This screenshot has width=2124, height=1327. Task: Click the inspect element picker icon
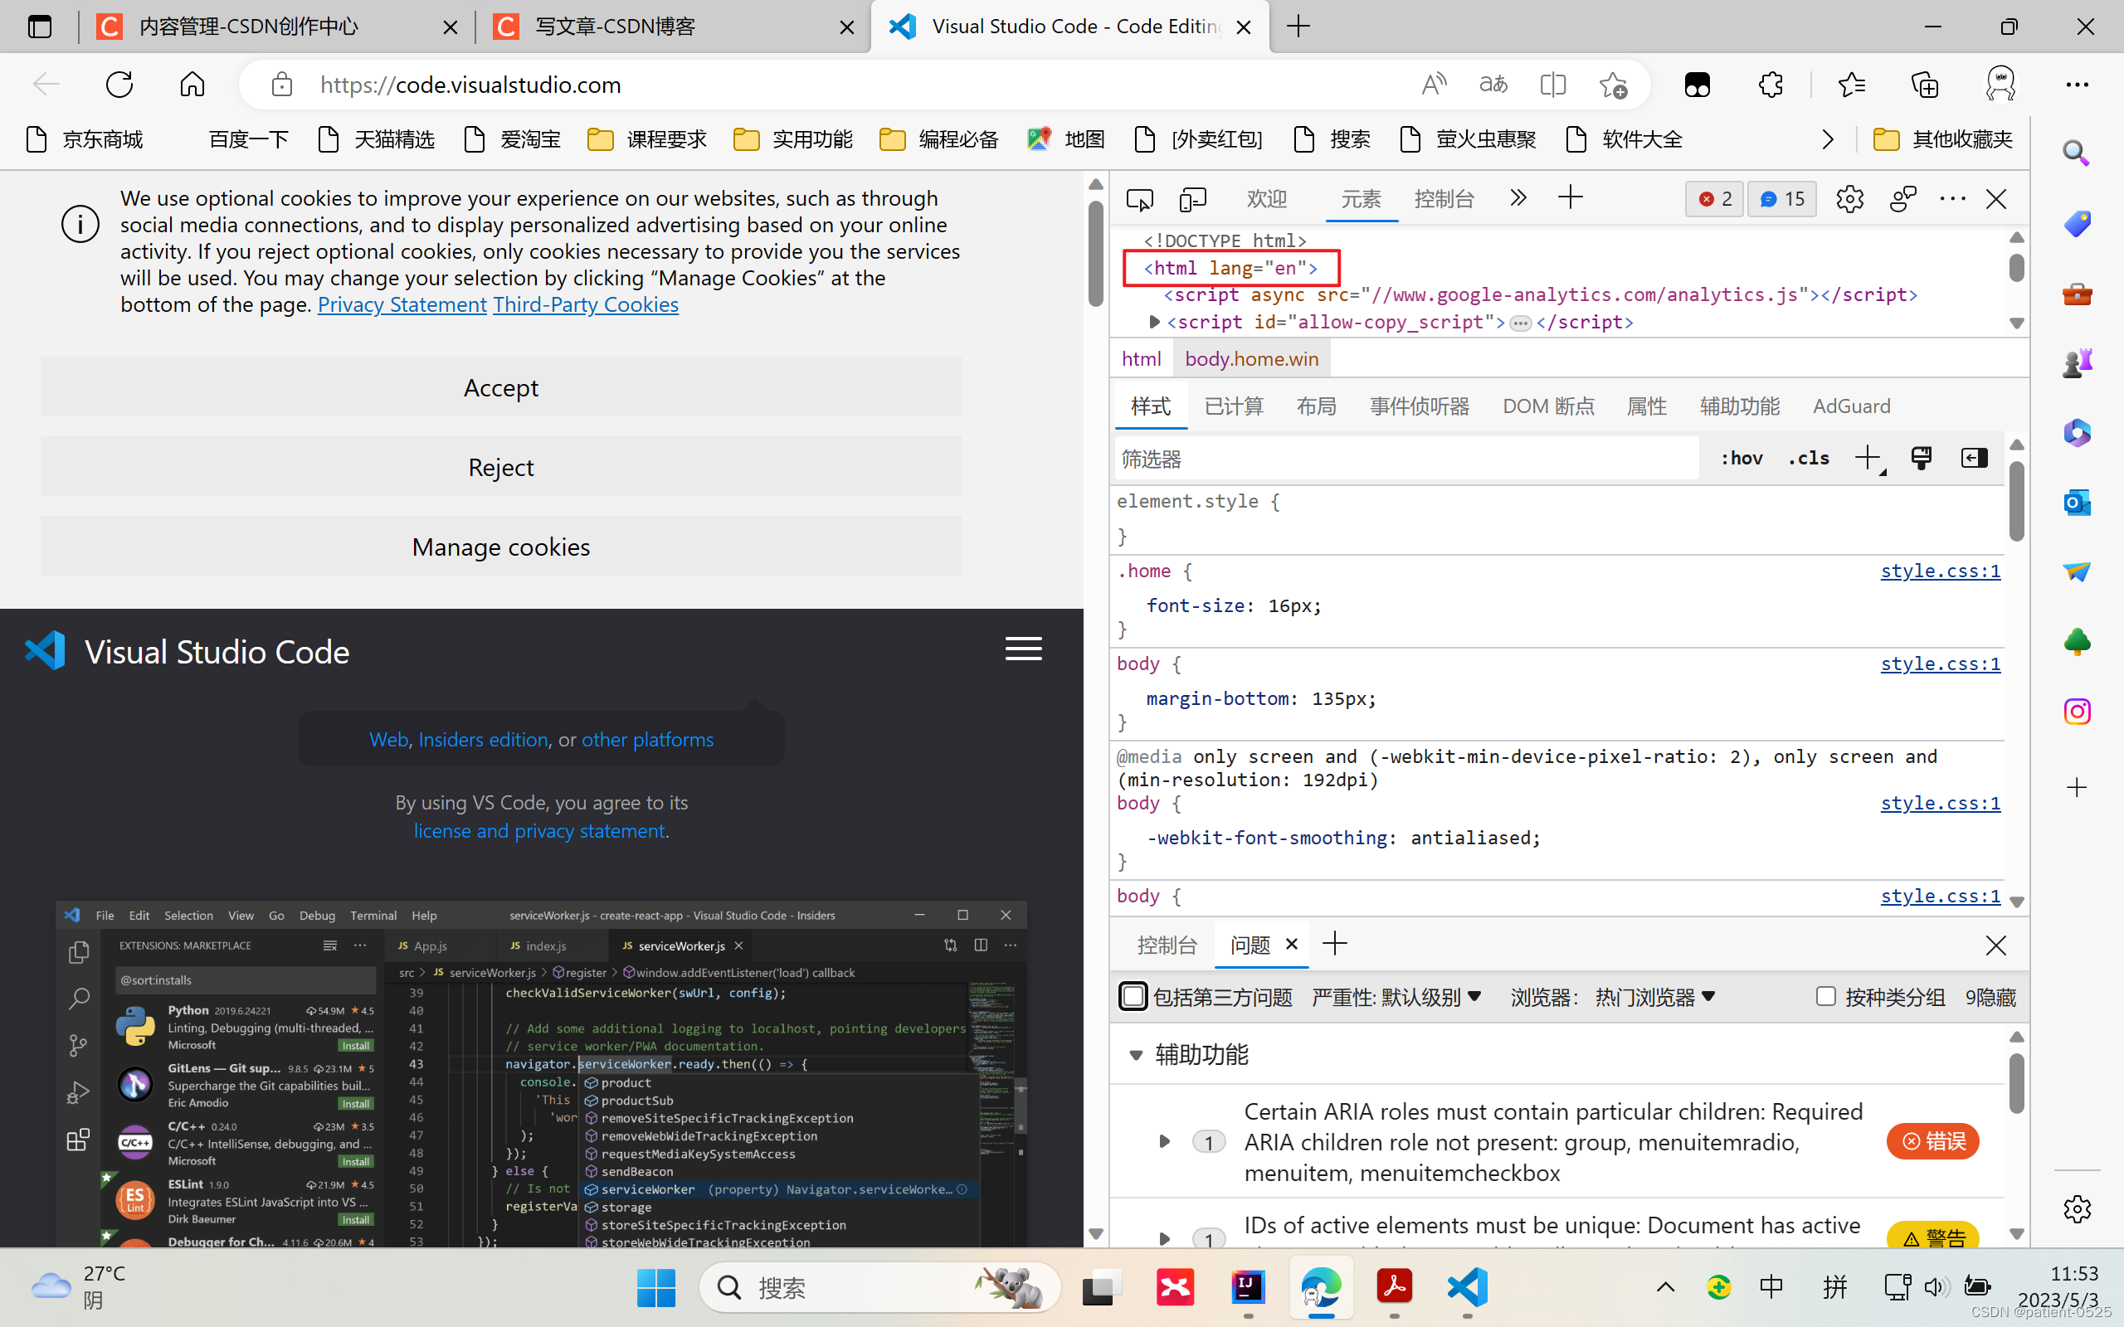(x=1139, y=199)
